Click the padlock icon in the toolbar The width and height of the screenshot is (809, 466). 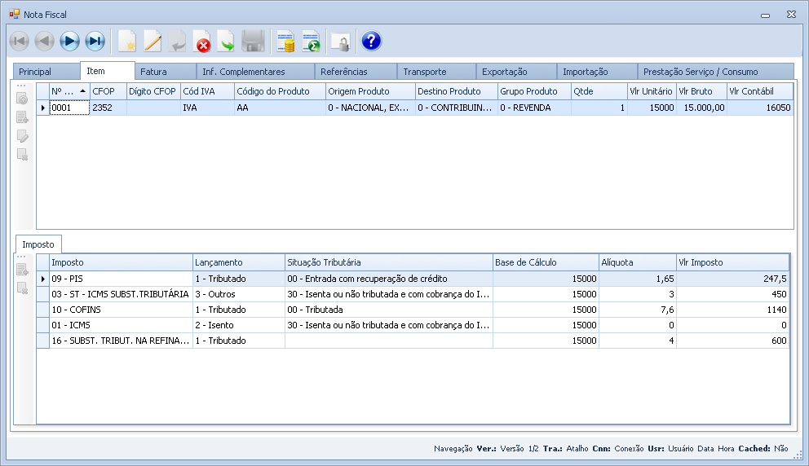340,41
